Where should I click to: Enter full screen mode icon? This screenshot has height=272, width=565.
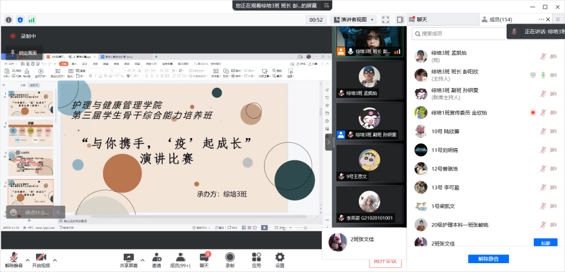385,19
